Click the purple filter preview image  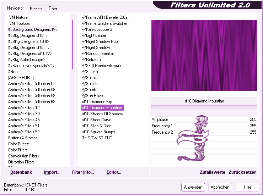(x=204, y=55)
